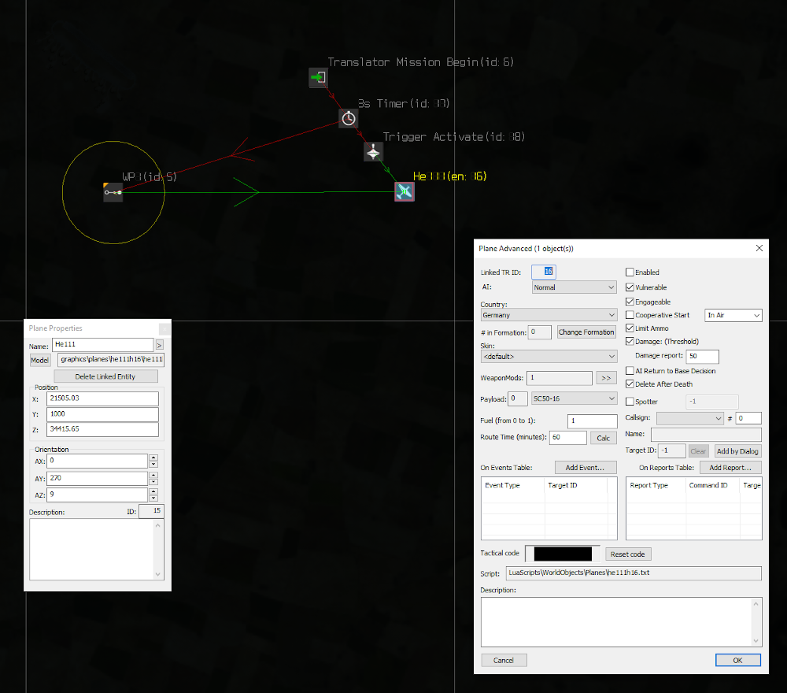The height and width of the screenshot is (693, 787).
Task: Select the WP1 waypoint icon
Action: tap(113, 192)
